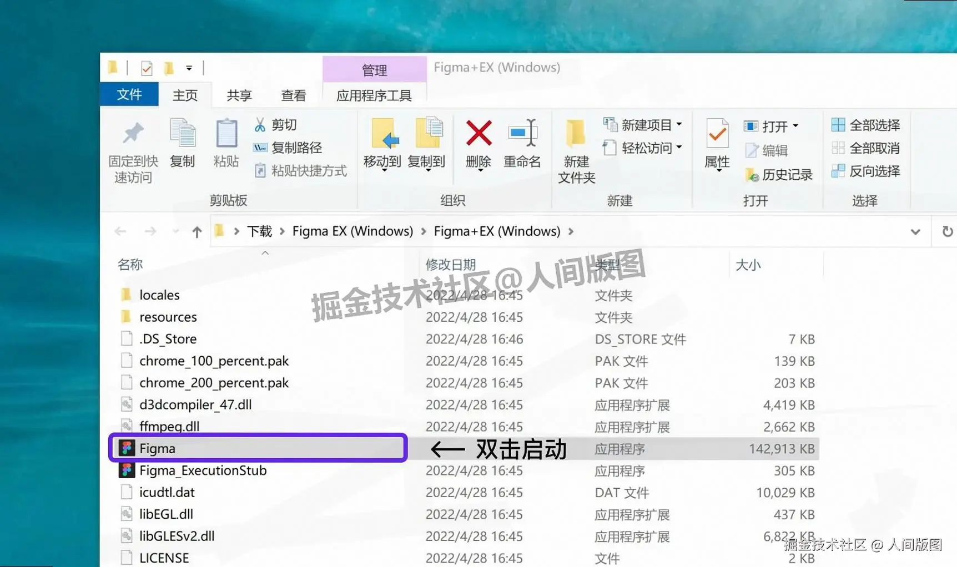Screen dimensions: 957x567
Task: Open the address bar history dropdown
Action: click(915, 232)
